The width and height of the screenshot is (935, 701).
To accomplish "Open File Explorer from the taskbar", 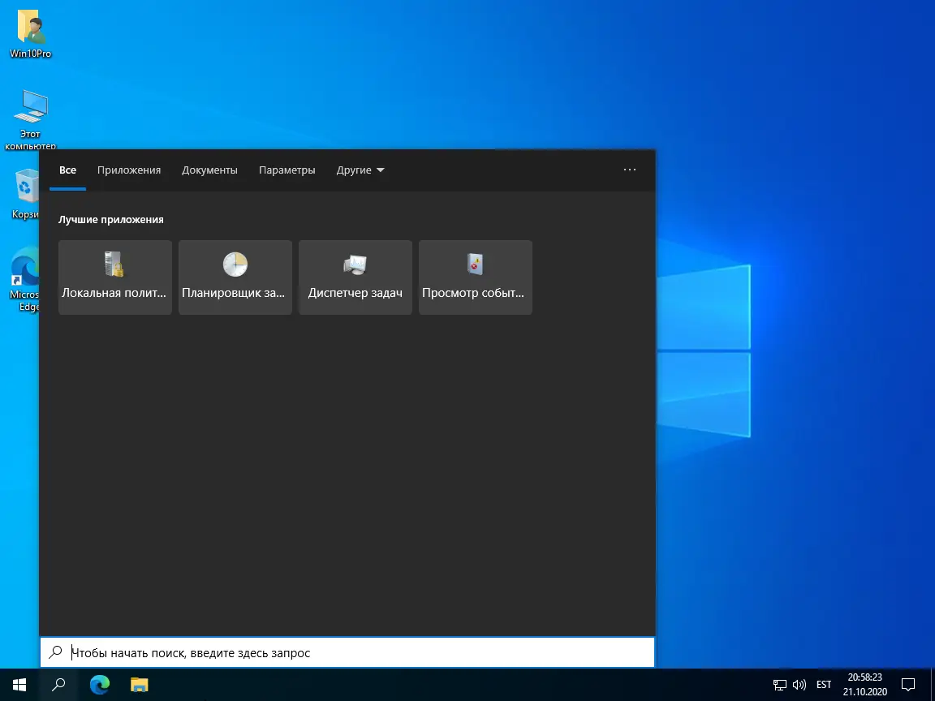I will [139, 684].
